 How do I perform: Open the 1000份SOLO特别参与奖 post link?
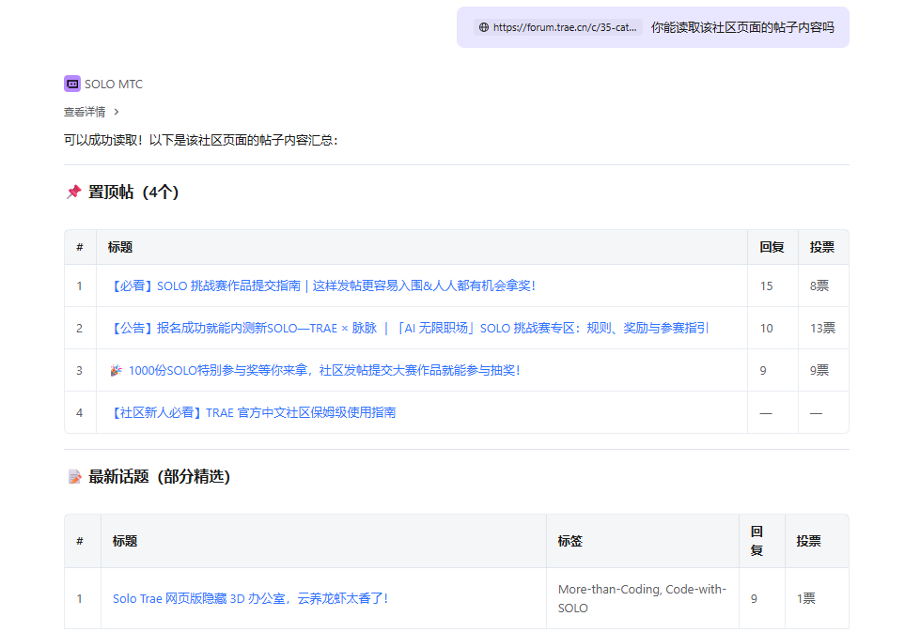[323, 371]
